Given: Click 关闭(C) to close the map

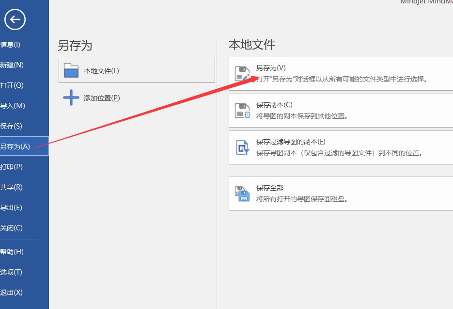Looking at the screenshot, I should [12, 228].
